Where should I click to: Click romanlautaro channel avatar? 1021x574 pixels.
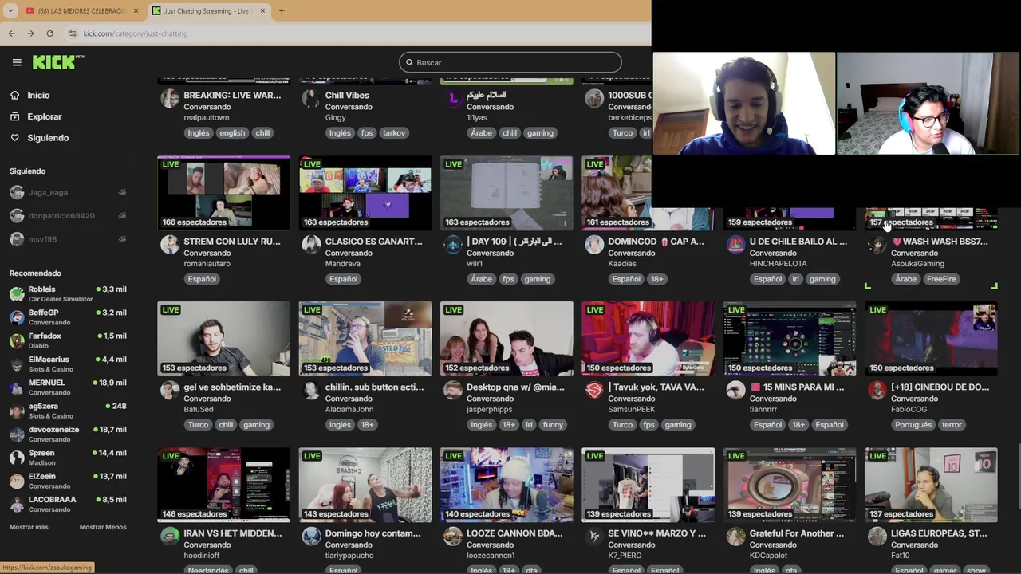click(170, 245)
